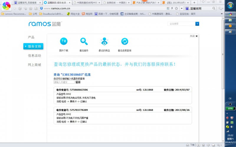Screen dimensions: 236x147
Task: Open favorites star icon beside refresh
Action: (31, 9)
